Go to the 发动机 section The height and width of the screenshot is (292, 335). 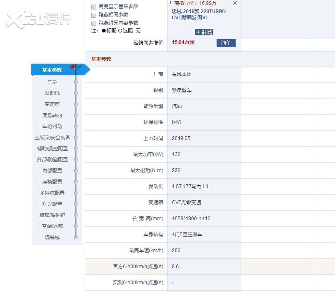click(52, 93)
